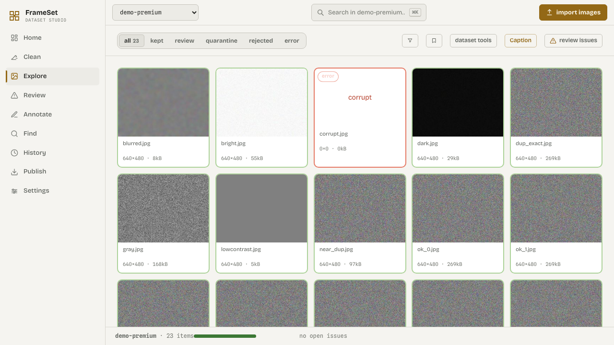Switch to the quarantine filter tab
The width and height of the screenshot is (614, 345).
coord(222,41)
